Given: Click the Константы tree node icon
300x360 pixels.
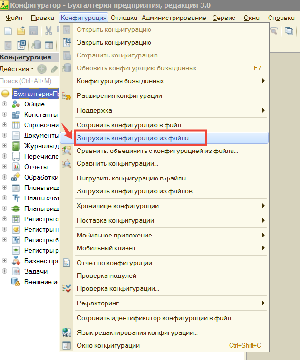Looking at the screenshot, I should click(16, 114).
